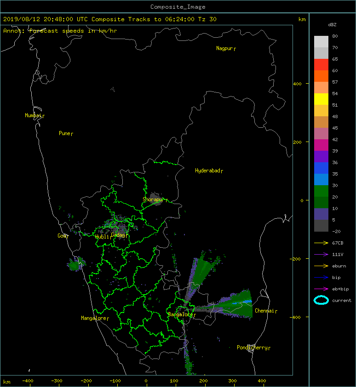Screen dimensions: 356x387
Task: Click the radar echo blob off Goa coast
Action: (75, 264)
